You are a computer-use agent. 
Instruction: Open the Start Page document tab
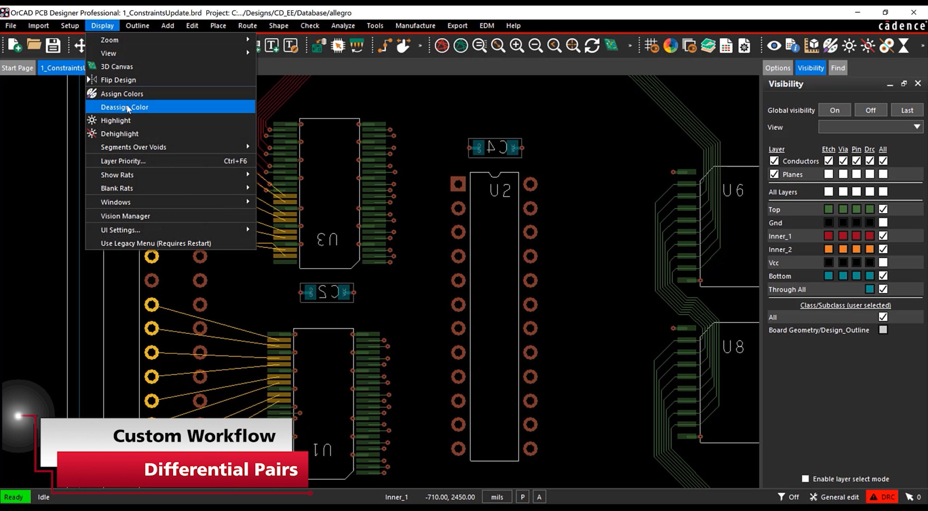17,68
